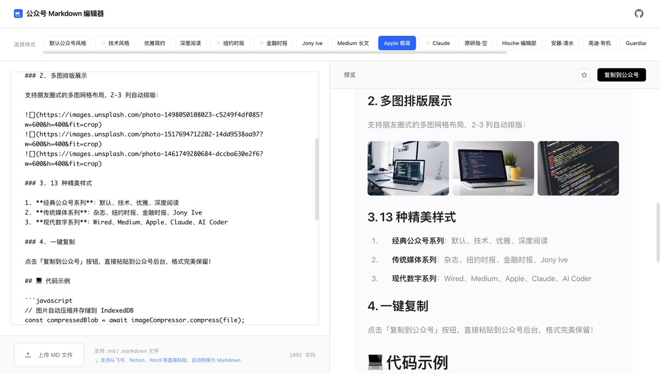This screenshot has width=660, height=374.
Task: Select the 默认公众号风格 style
Action: (67, 43)
